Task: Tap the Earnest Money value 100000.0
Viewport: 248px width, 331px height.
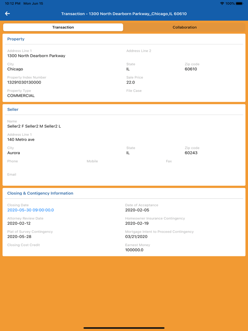Action: coord(134,250)
